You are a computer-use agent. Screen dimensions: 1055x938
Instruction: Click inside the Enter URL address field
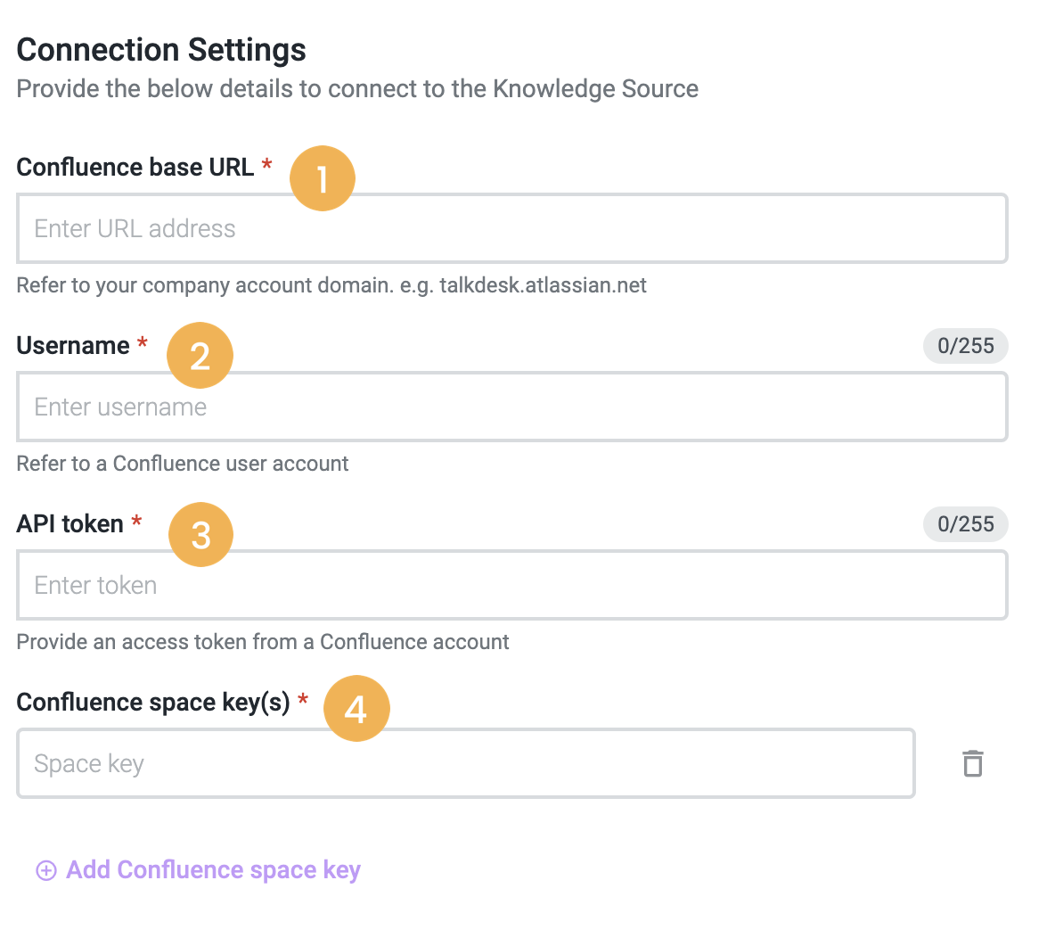click(511, 228)
